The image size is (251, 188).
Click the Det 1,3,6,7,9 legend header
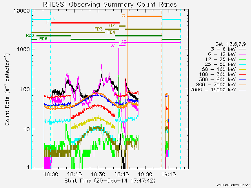click(231, 44)
